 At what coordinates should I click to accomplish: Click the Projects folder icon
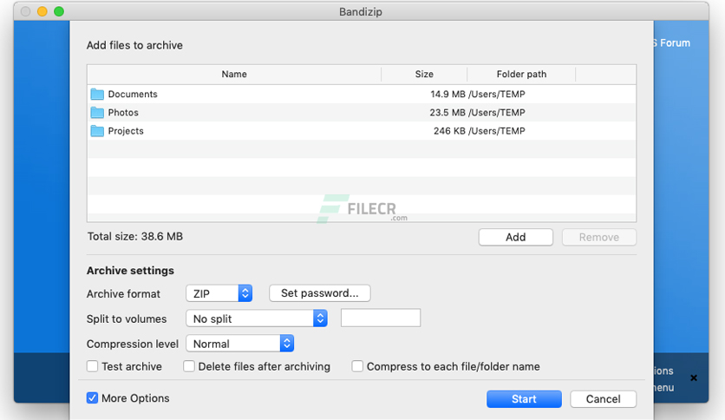[97, 131]
